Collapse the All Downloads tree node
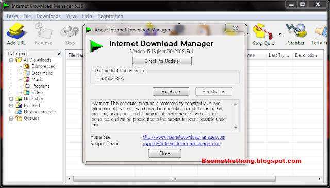Viewport: 330px width, 188px height. (11, 60)
